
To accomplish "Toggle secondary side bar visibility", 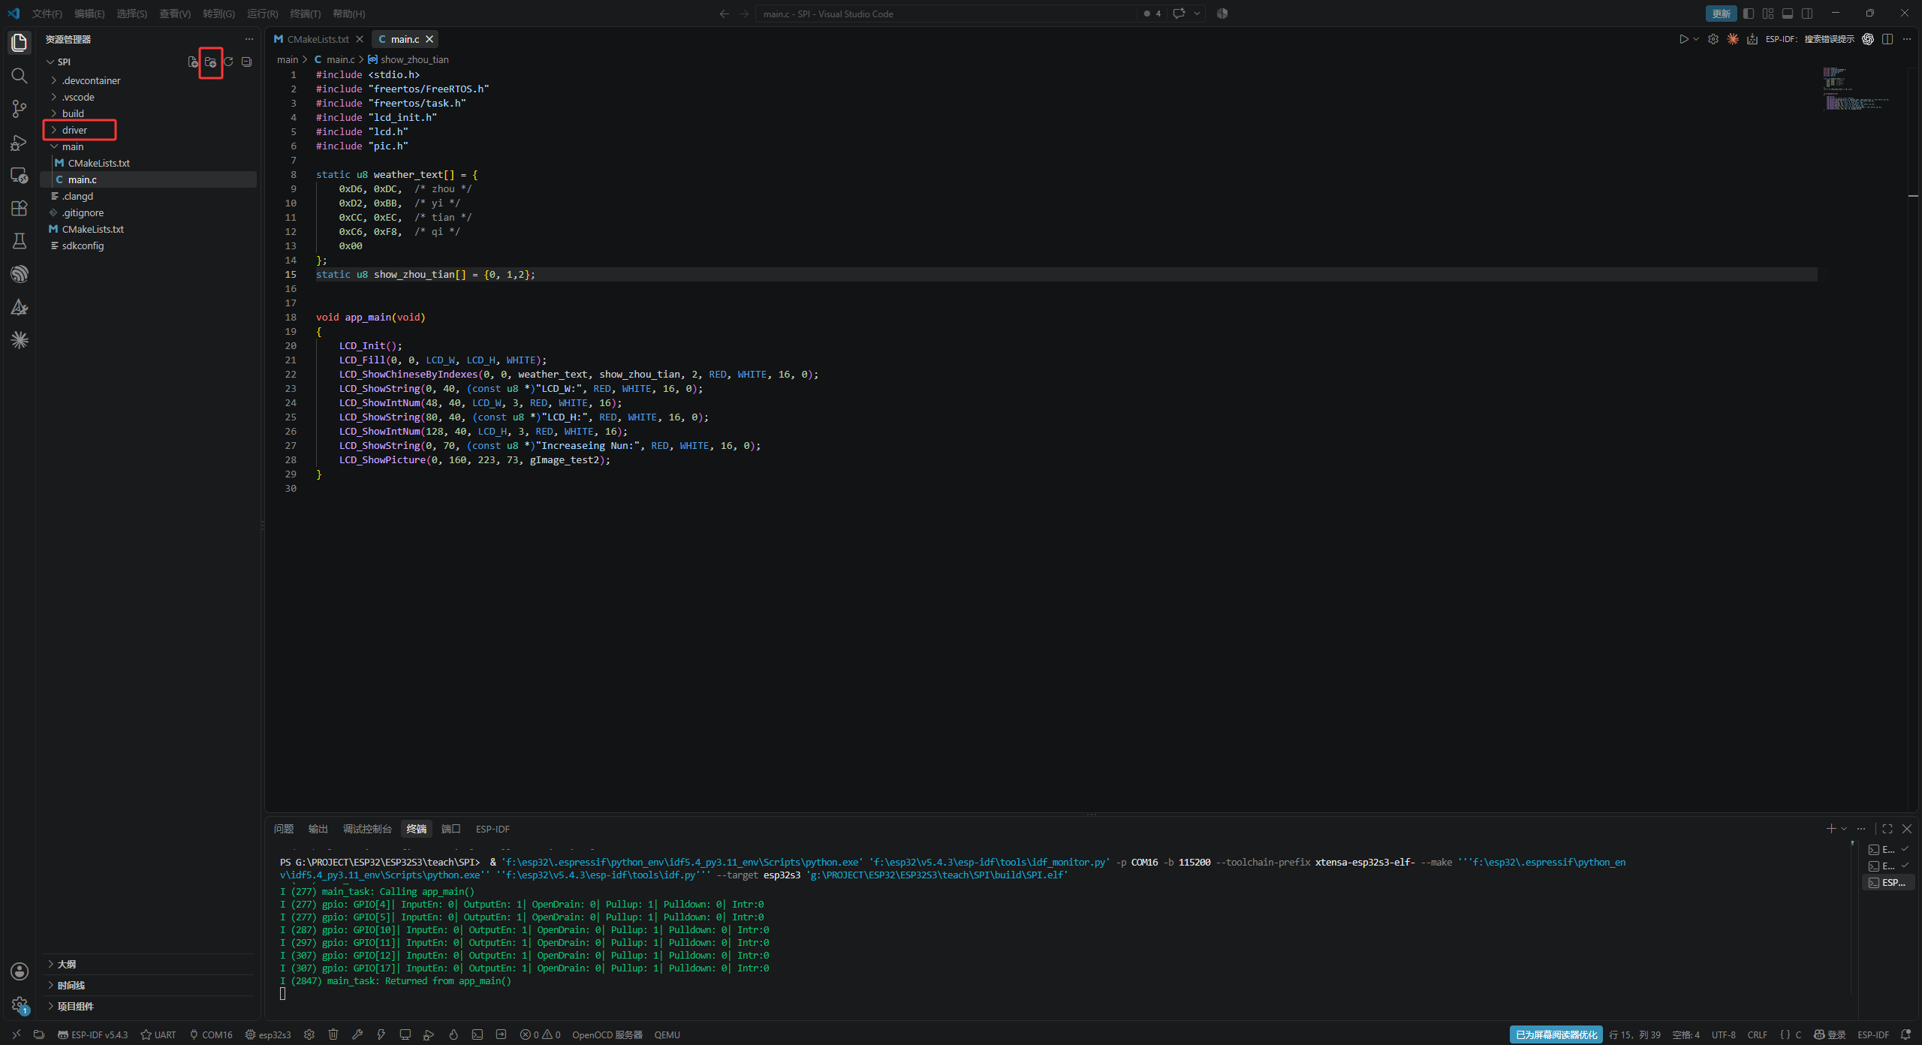I will (x=1807, y=14).
